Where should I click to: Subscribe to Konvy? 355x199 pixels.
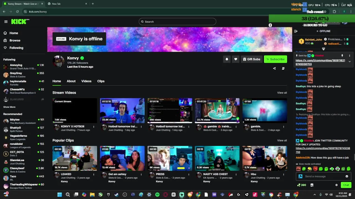pyautogui.click(x=275, y=59)
